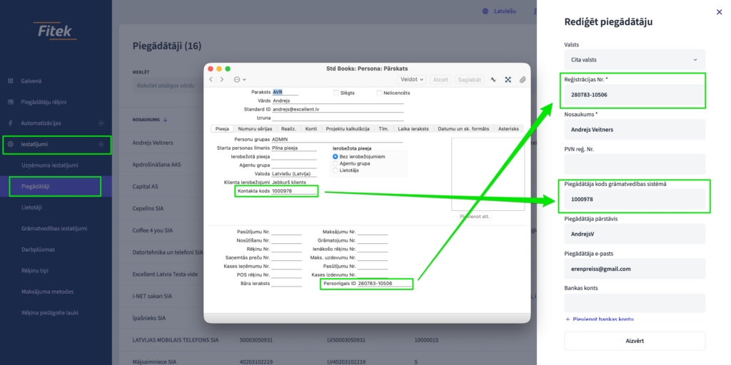
Task: Click the Nosaukums field with Andrejs Veitners
Action: click(635, 130)
